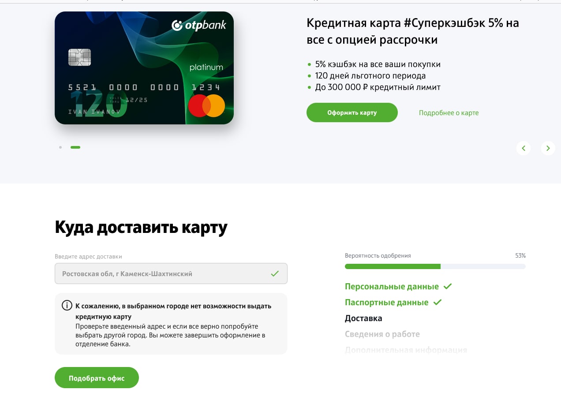Select the first carousel dot indicator
This screenshot has height=397, width=561.
coord(60,147)
